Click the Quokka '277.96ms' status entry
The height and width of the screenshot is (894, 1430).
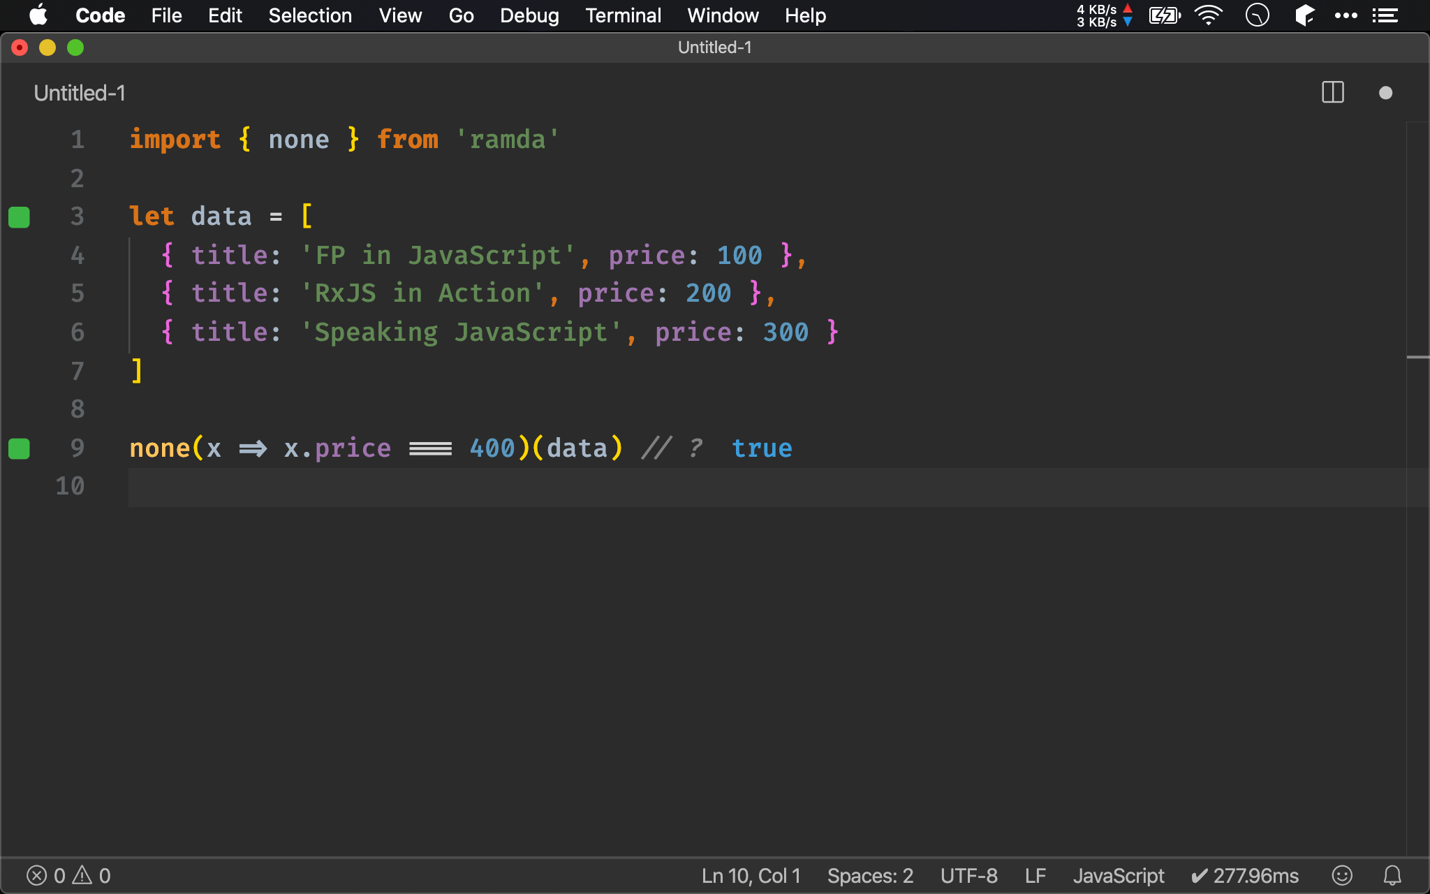[x=1245, y=876]
